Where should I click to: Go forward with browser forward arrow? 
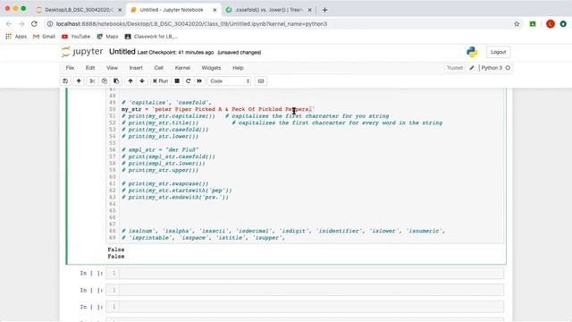[21, 24]
